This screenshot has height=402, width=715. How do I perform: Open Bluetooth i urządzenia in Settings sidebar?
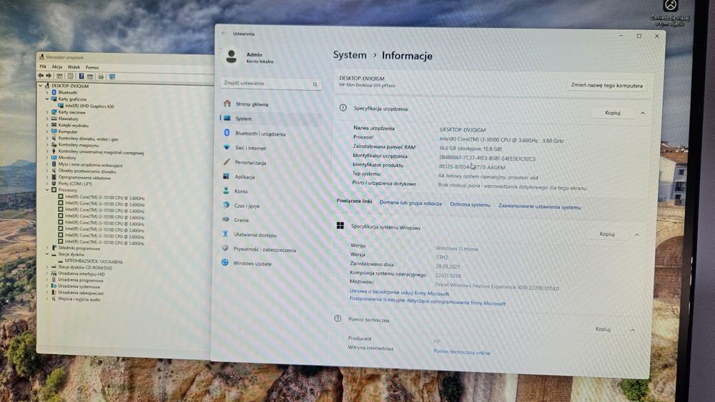tap(260, 134)
